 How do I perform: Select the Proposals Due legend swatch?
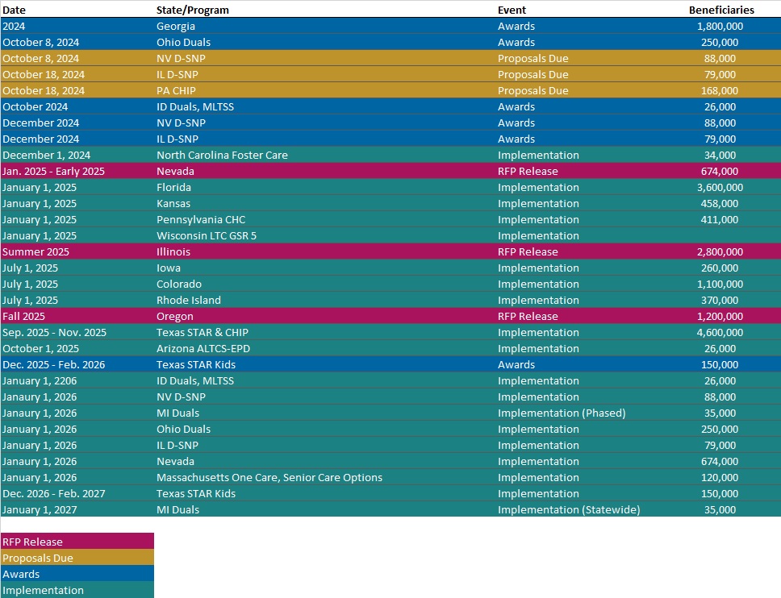(77, 558)
